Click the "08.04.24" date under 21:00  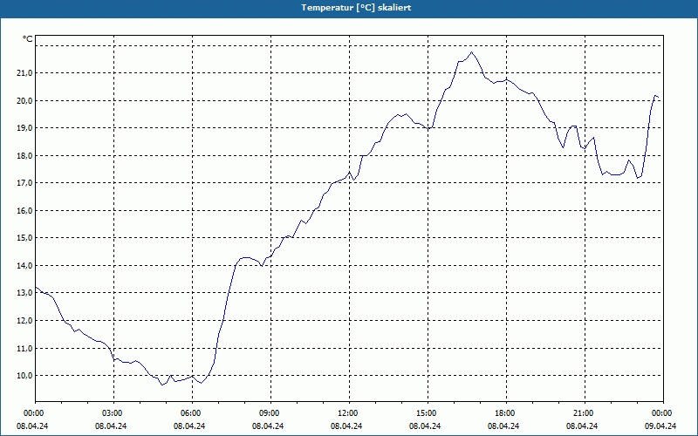pos(582,426)
